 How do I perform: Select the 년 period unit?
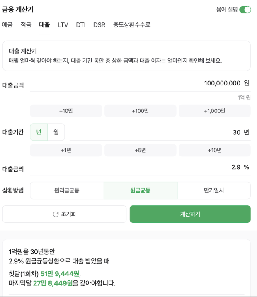point(39,132)
